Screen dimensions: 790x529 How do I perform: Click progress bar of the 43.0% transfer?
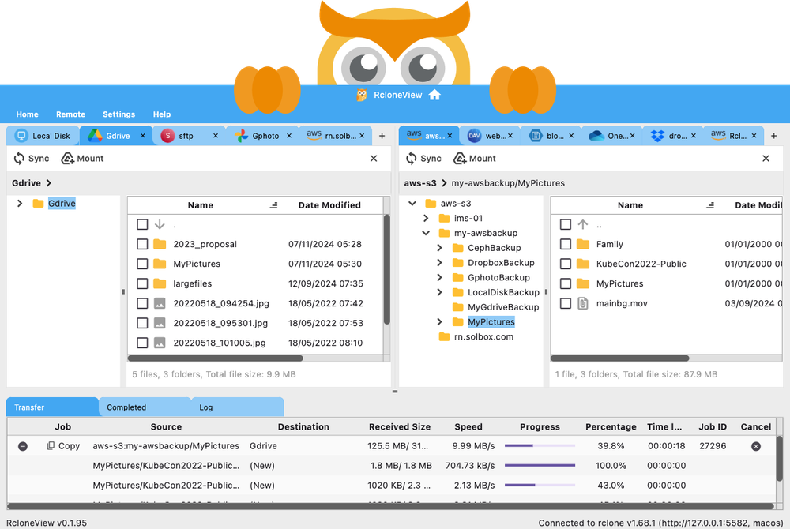pyautogui.click(x=540, y=486)
